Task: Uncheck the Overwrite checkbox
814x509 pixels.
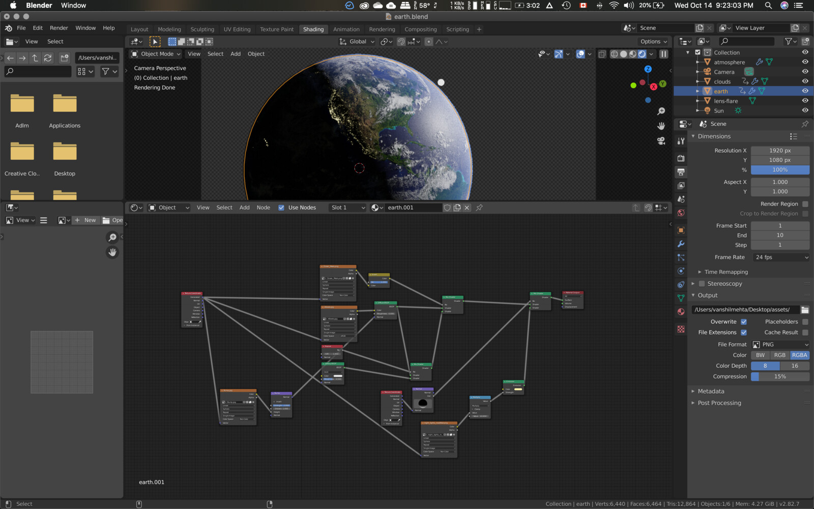Action: (x=744, y=322)
